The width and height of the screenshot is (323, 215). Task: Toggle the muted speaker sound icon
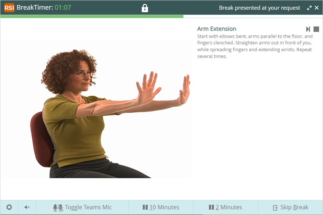coord(27,207)
